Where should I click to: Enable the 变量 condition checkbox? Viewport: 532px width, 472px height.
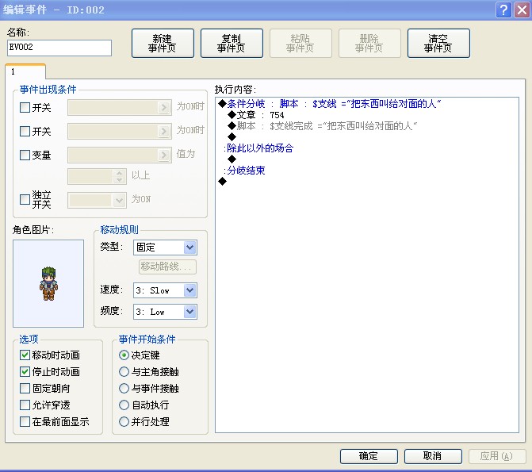[x=25, y=155]
